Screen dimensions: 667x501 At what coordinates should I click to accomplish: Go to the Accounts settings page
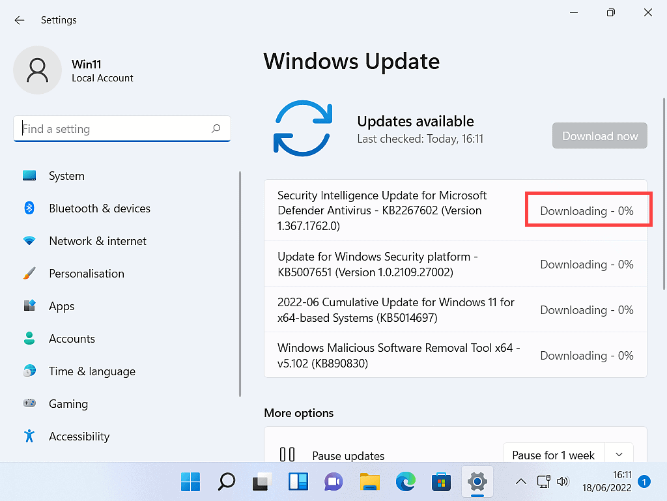[x=72, y=339]
